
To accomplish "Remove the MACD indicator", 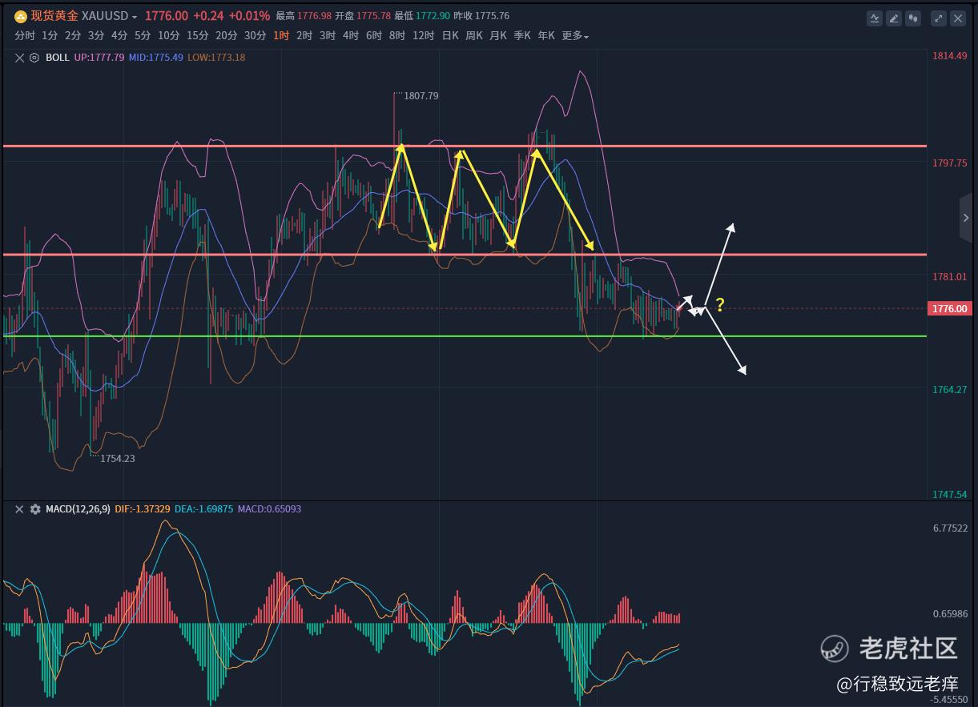I will (x=20, y=509).
